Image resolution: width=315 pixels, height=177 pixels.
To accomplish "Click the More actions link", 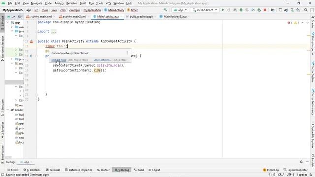I will tap(102, 60).
